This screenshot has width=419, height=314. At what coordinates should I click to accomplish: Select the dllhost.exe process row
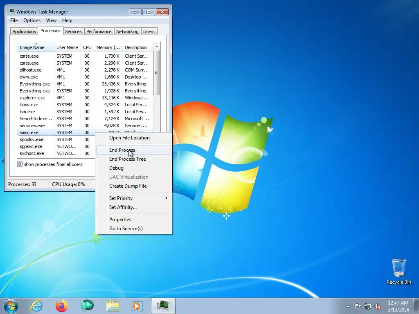click(85, 70)
